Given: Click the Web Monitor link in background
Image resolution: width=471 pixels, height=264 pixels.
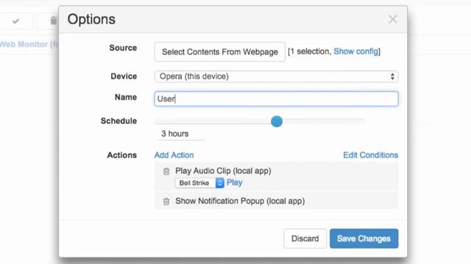Looking at the screenshot, I should [29, 44].
